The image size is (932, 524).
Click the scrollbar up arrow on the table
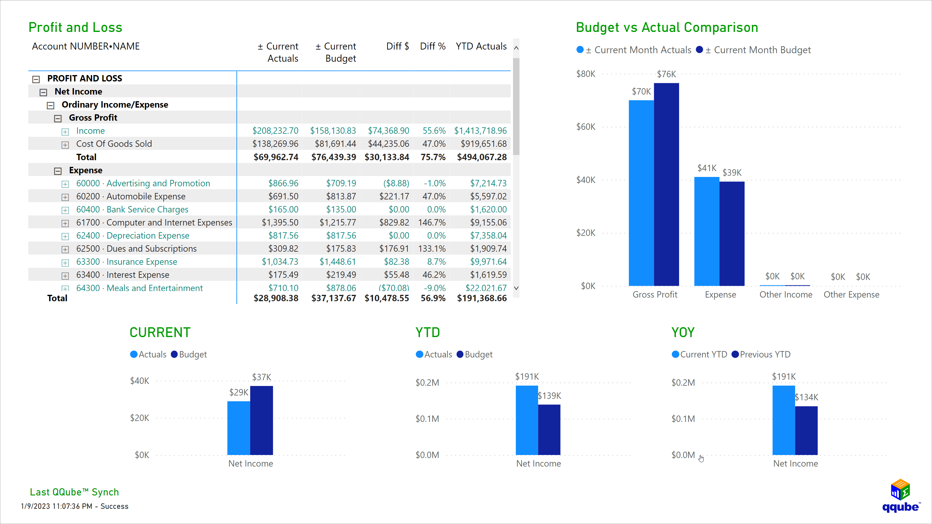[516, 47]
